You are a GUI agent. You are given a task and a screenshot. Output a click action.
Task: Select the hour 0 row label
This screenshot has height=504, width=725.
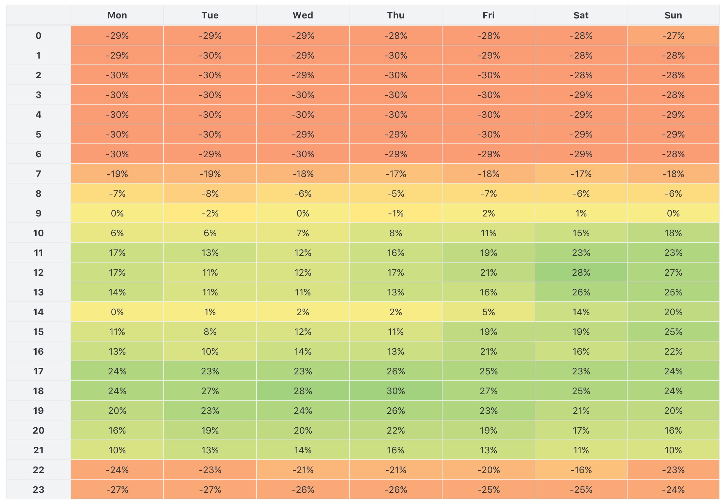(x=39, y=35)
